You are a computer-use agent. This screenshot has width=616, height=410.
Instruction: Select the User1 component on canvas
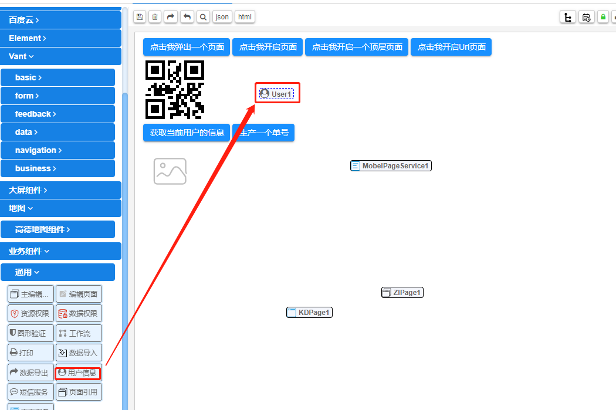[276, 94]
